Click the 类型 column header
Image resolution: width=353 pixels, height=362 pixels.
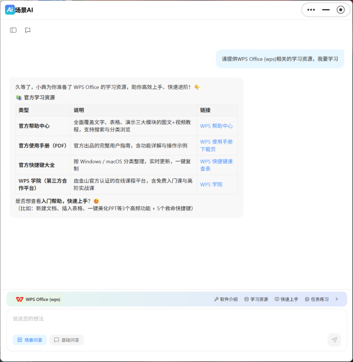[43, 110]
